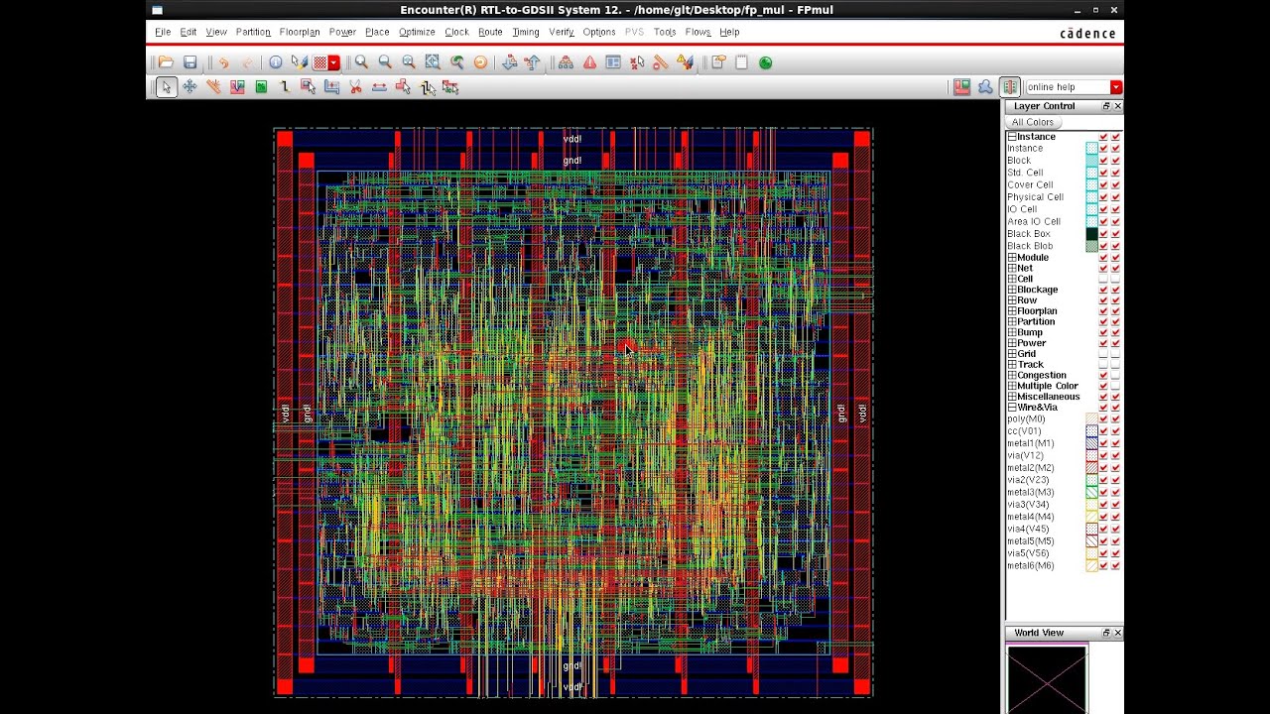Uncheck visibility of Black Box row

click(x=1103, y=234)
